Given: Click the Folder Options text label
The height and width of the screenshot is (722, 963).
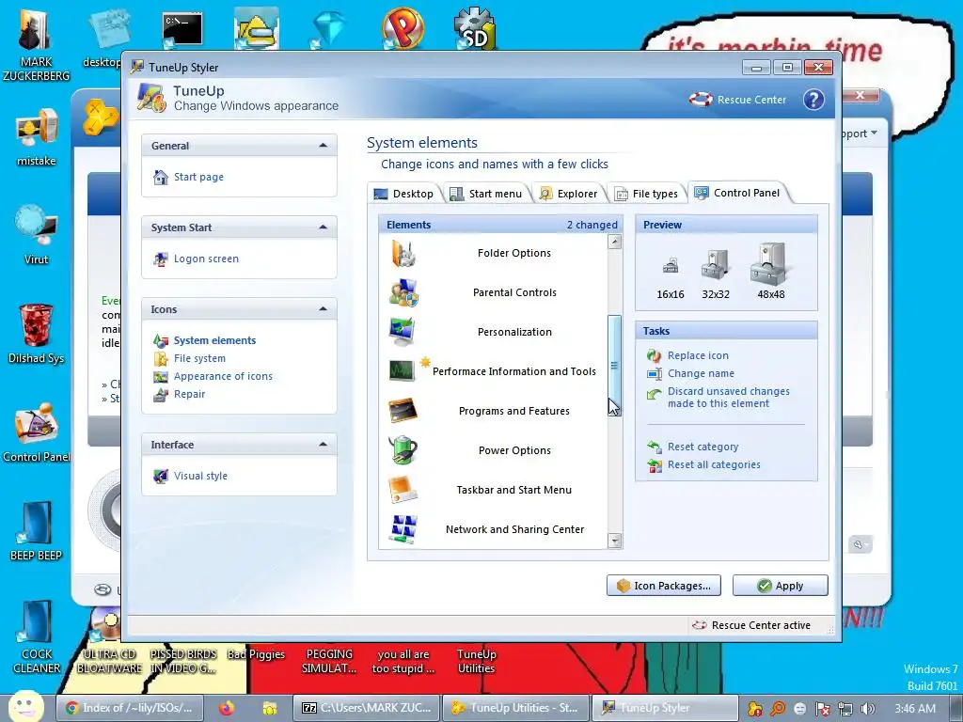Looking at the screenshot, I should pyautogui.click(x=514, y=253).
